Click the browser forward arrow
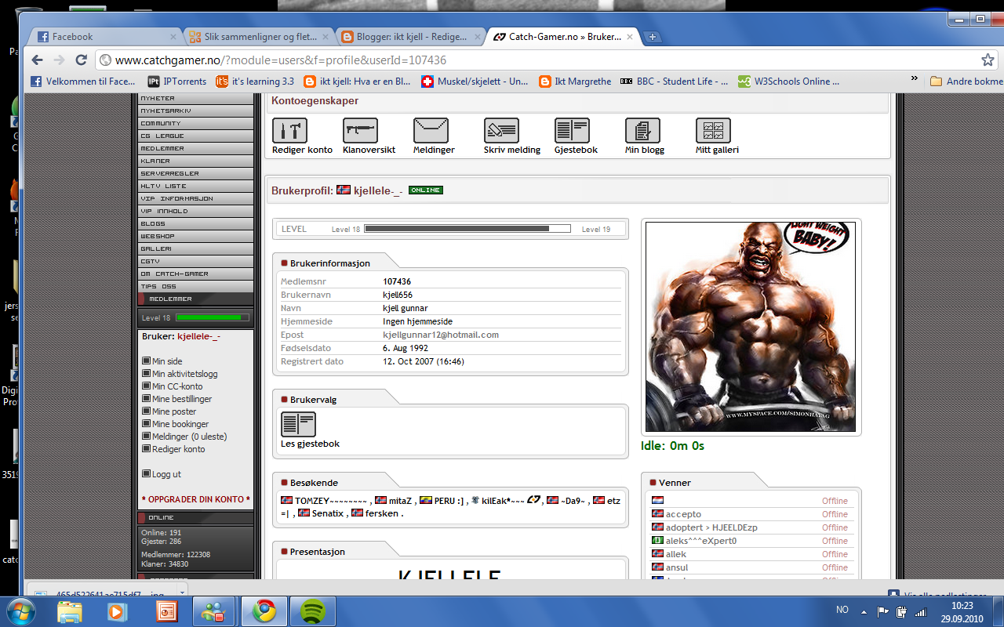The height and width of the screenshot is (627, 1004). click(59, 60)
